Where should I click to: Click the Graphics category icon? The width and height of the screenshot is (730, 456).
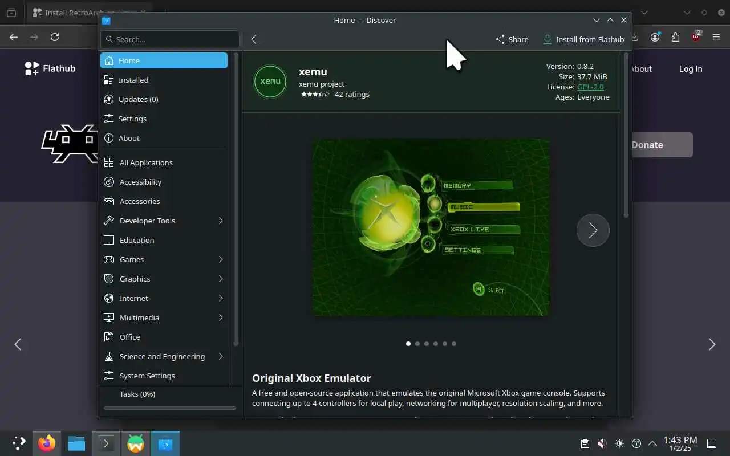(x=109, y=279)
